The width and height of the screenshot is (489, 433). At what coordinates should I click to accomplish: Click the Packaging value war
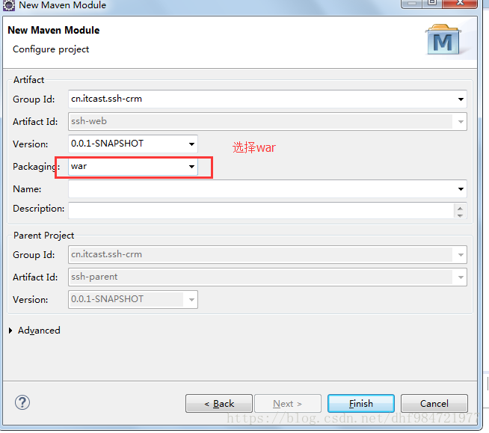pos(79,167)
